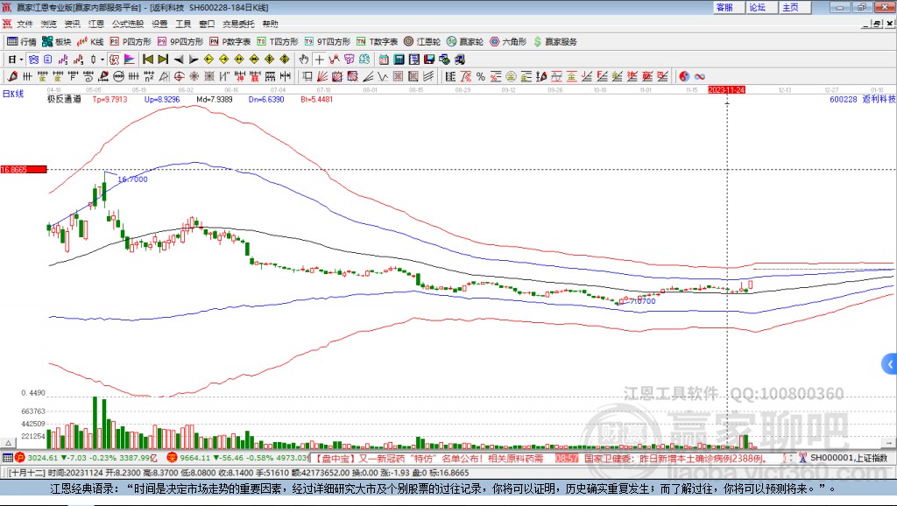The image size is (897, 506).
Task: Open the T四方形 tool
Action: pos(278,42)
